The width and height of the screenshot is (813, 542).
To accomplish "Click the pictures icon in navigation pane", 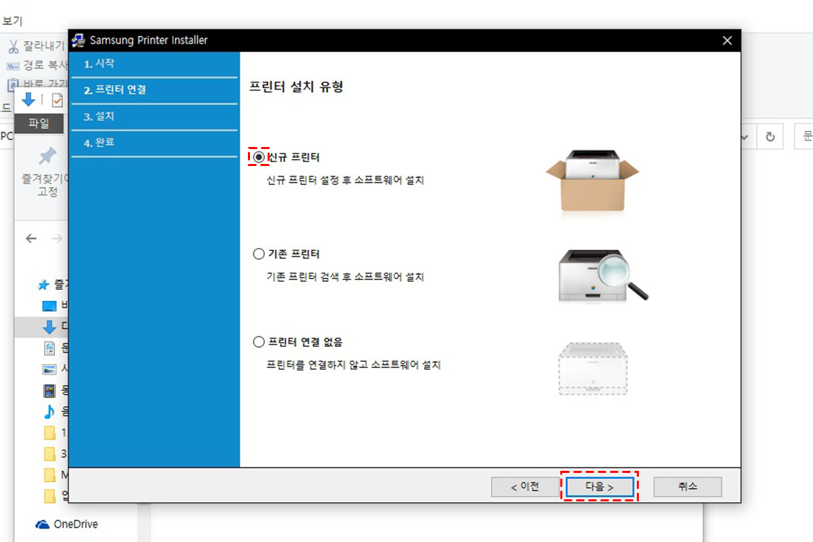I will point(49,369).
